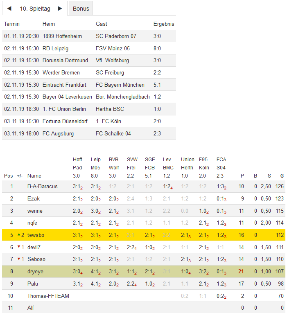Click the Thomas-FFTEAM player name

pyautogui.click(x=48, y=296)
